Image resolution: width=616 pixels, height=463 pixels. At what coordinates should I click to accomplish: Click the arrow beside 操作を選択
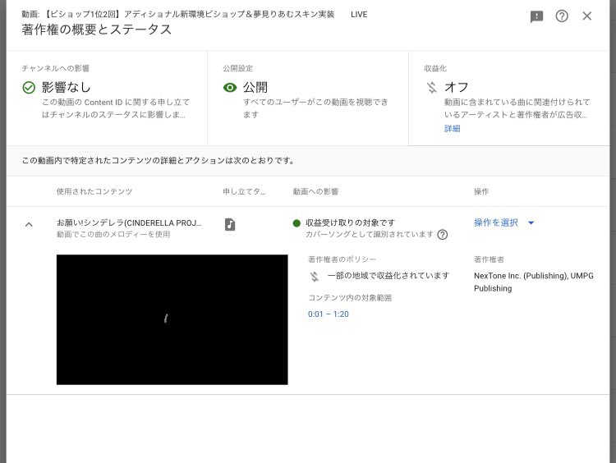click(531, 222)
